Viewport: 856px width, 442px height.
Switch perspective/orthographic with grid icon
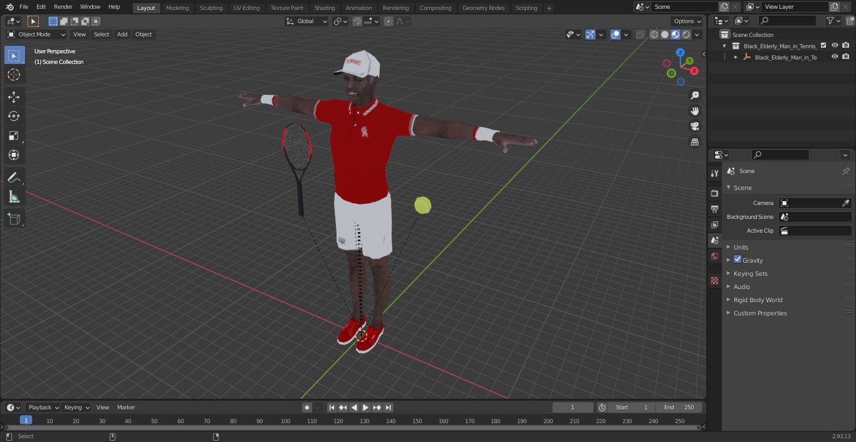click(694, 142)
